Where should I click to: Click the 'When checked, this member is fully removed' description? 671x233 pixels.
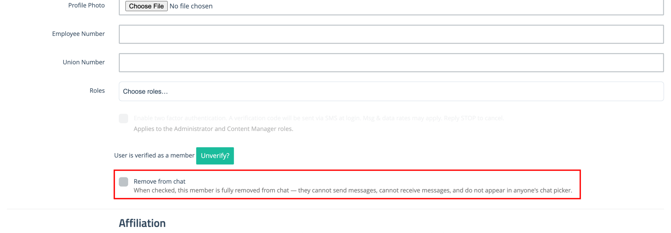[x=353, y=190]
